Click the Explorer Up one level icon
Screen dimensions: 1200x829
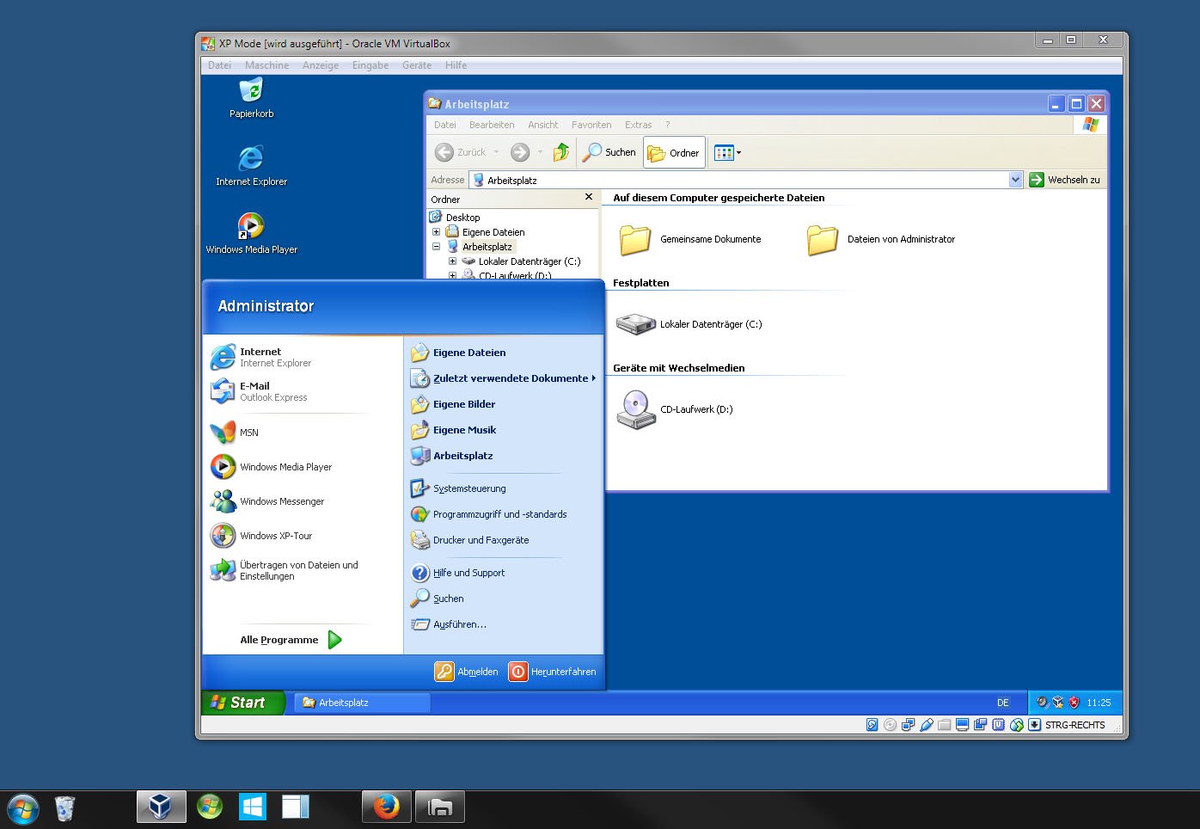561,152
